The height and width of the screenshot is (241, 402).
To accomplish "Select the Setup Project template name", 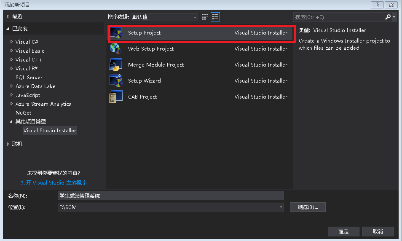I will coord(145,33).
